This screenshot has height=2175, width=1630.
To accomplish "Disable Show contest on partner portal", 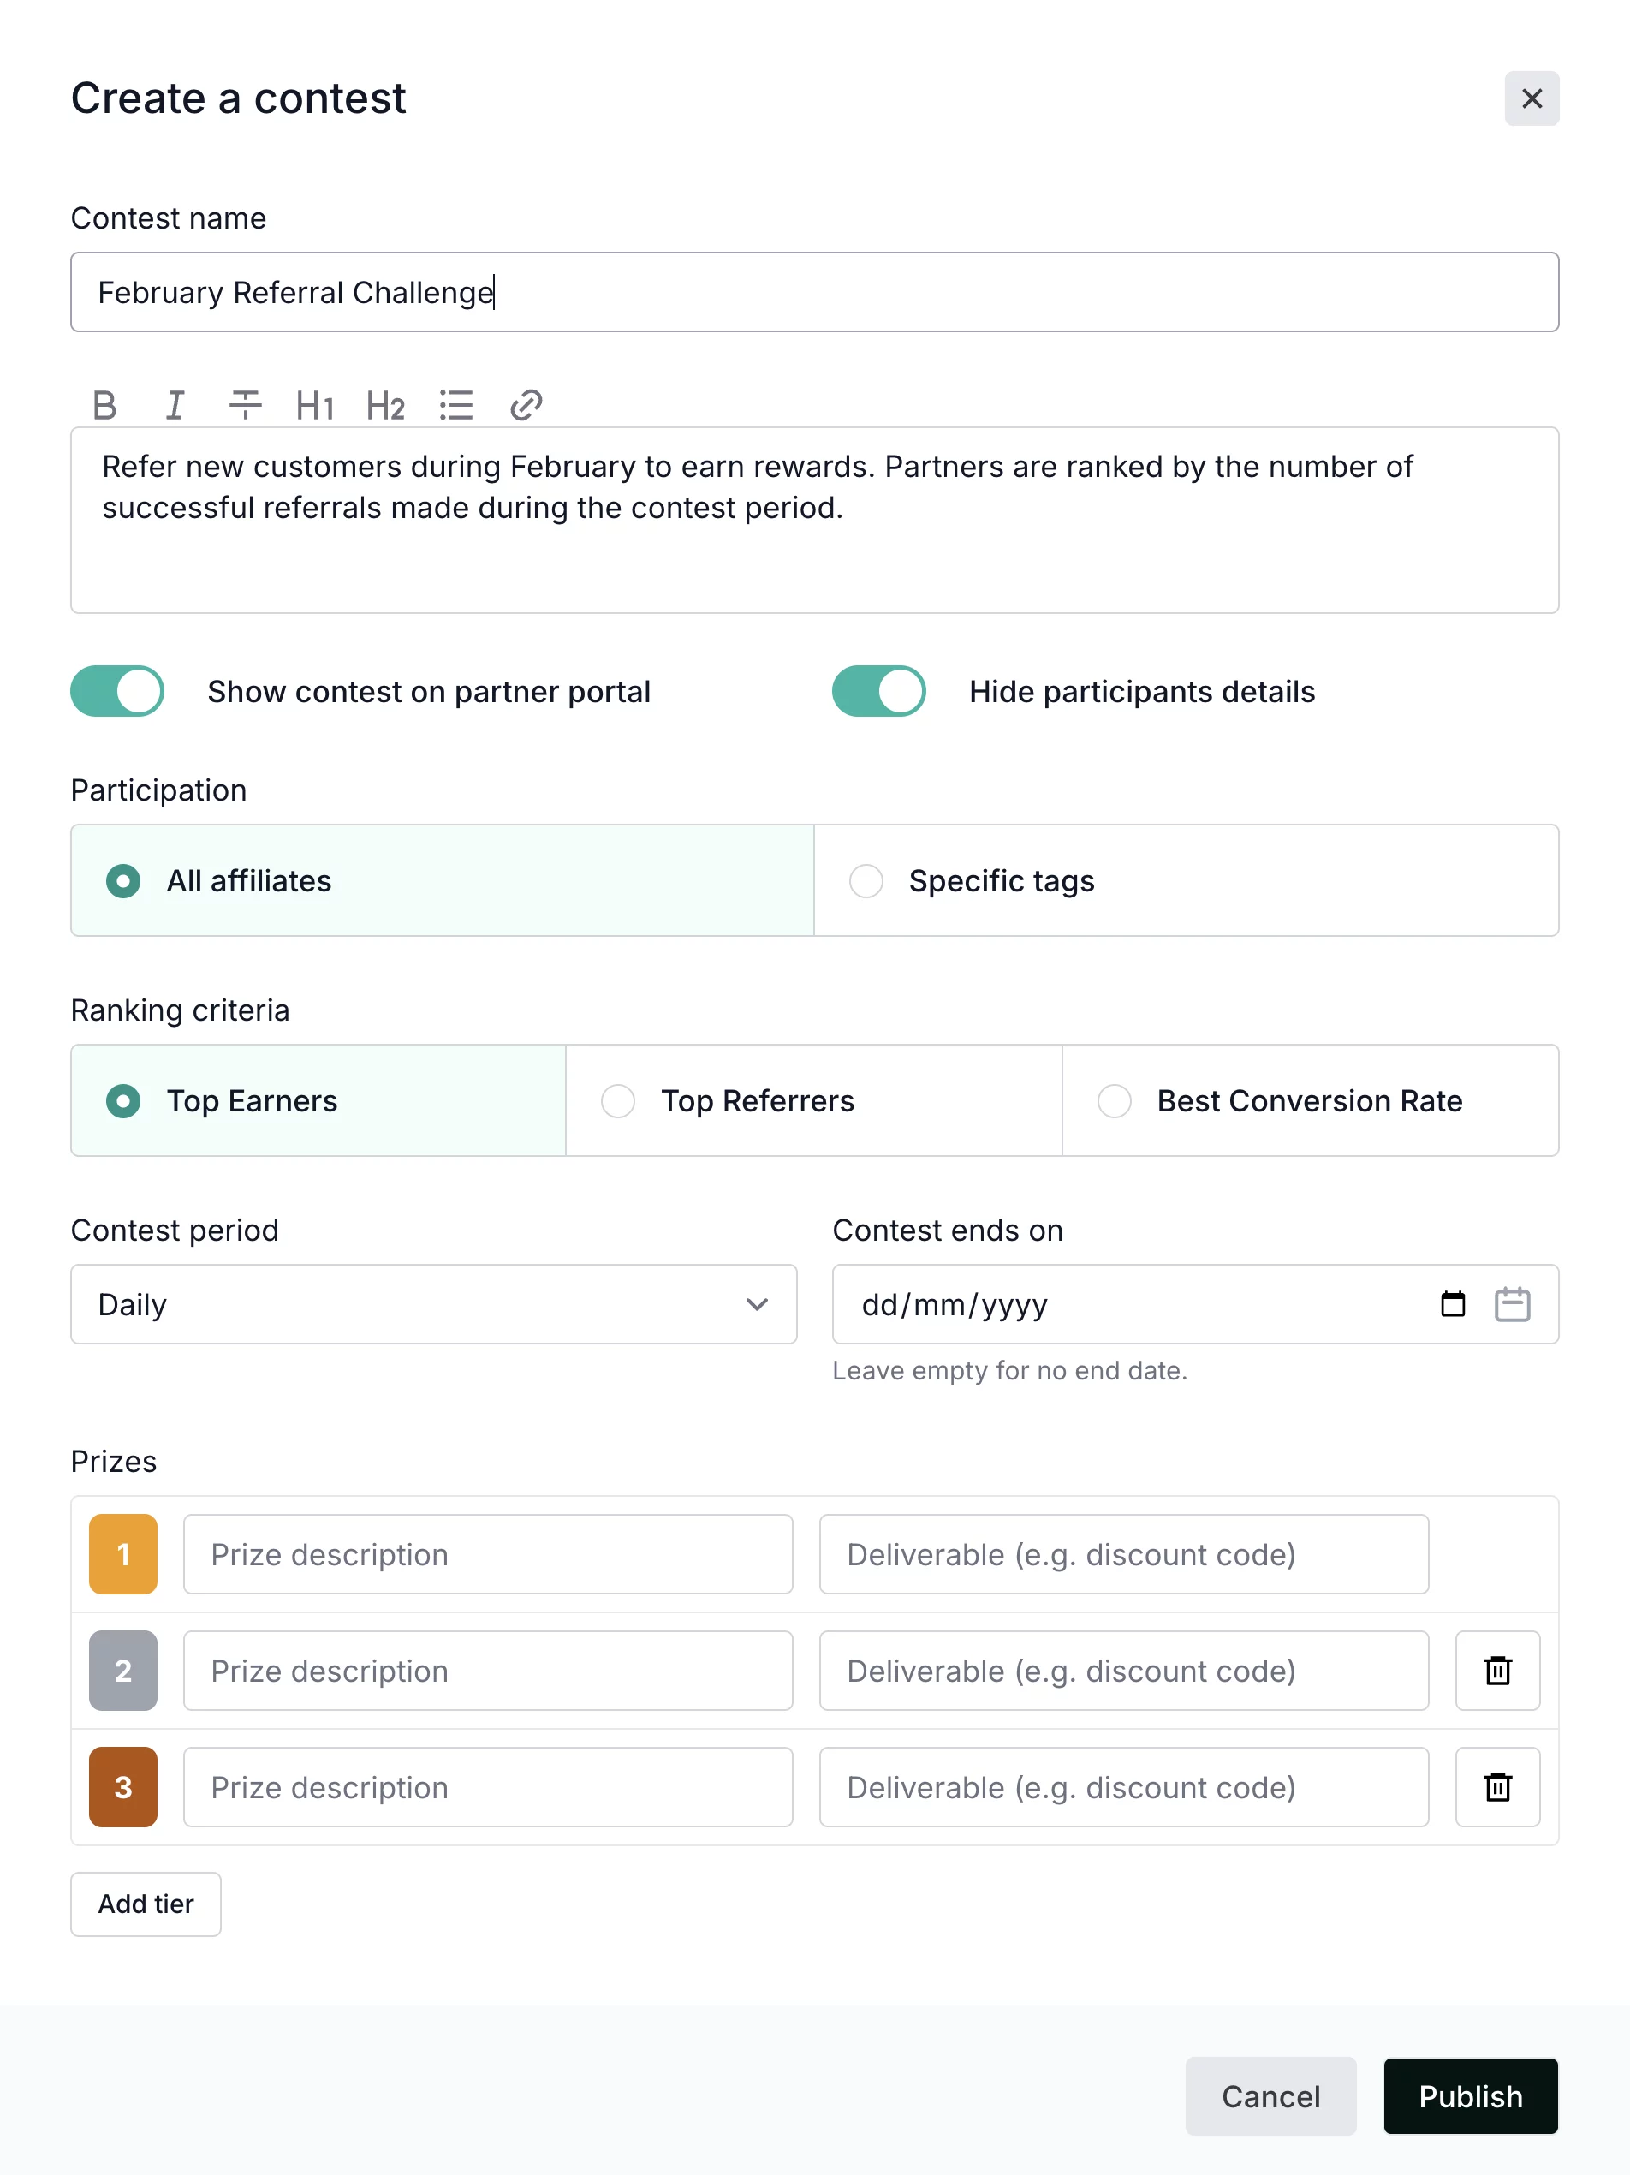I will (117, 691).
